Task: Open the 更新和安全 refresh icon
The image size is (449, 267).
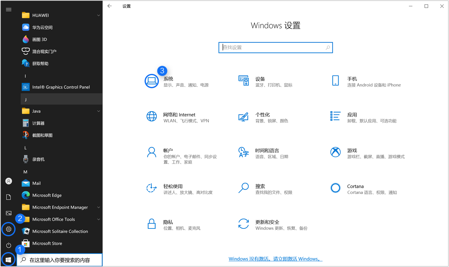Action: coord(243,224)
